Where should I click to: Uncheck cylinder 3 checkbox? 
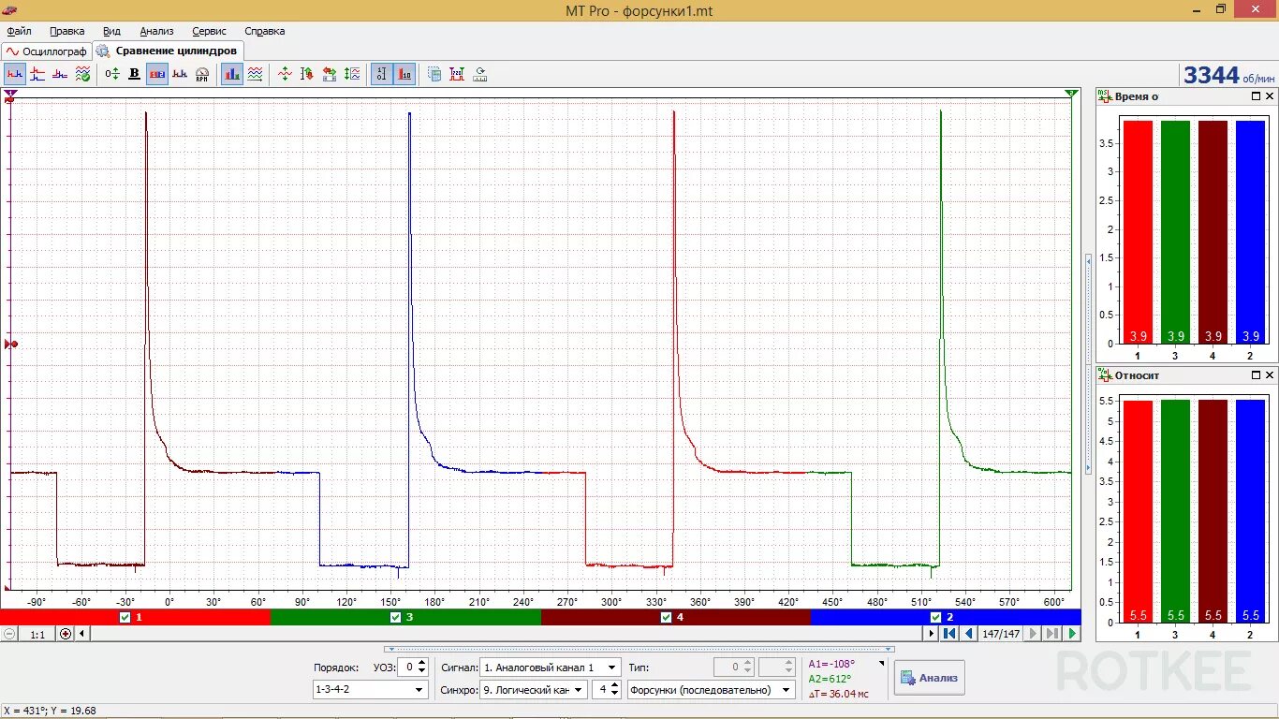[x=396, y=618]
